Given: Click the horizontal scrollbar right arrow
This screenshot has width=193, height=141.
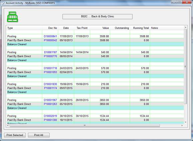Looking at the screenshot, I should pyautogui.click(x=182, y=125).
